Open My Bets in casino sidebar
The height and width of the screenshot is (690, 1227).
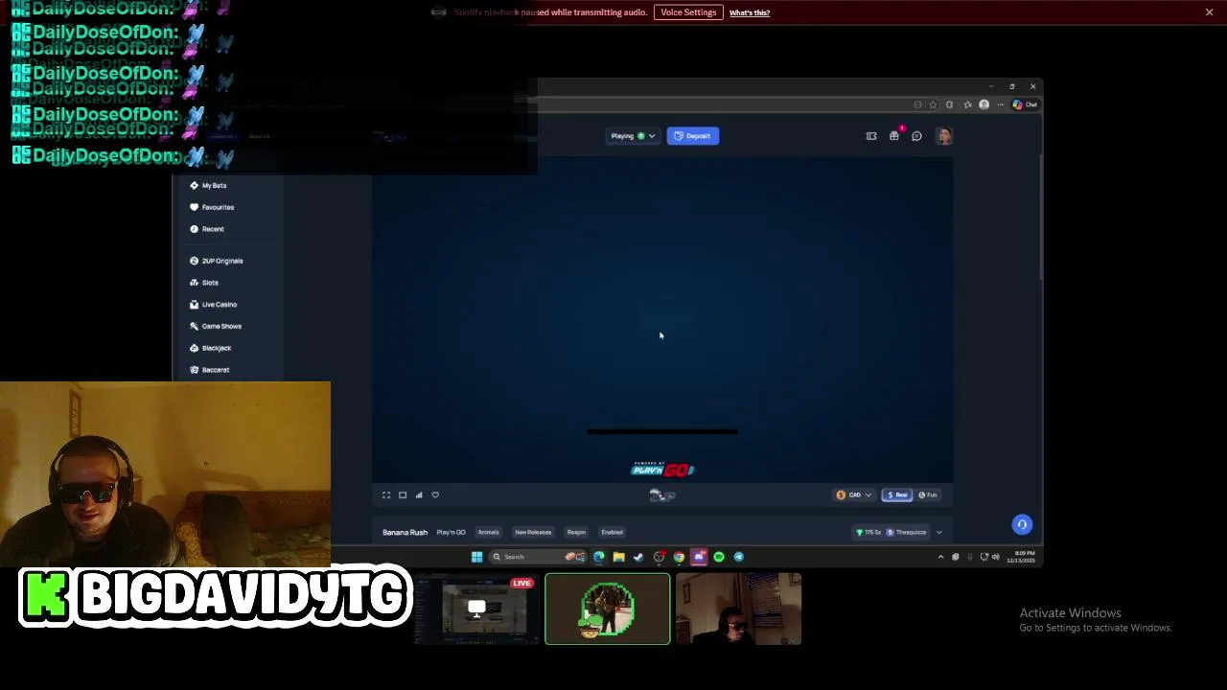tap(209, 185)
